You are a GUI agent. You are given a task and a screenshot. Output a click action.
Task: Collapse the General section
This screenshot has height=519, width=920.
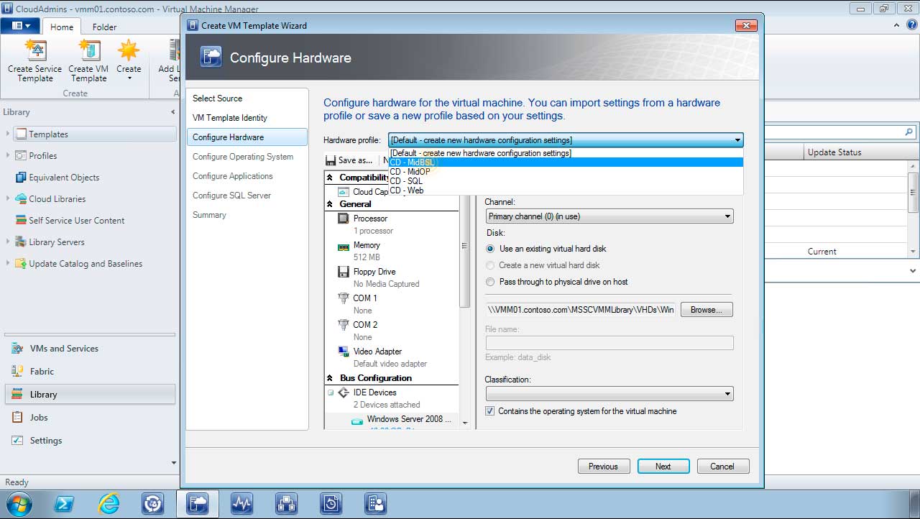(330, 204)
